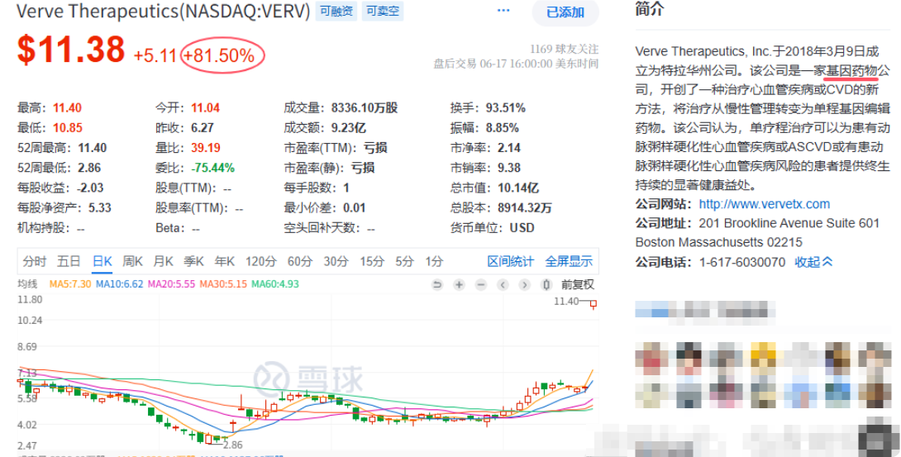Switch candlestick chart style icon
The height and width of the screenshot is (457, 901).
coord(546,285)
